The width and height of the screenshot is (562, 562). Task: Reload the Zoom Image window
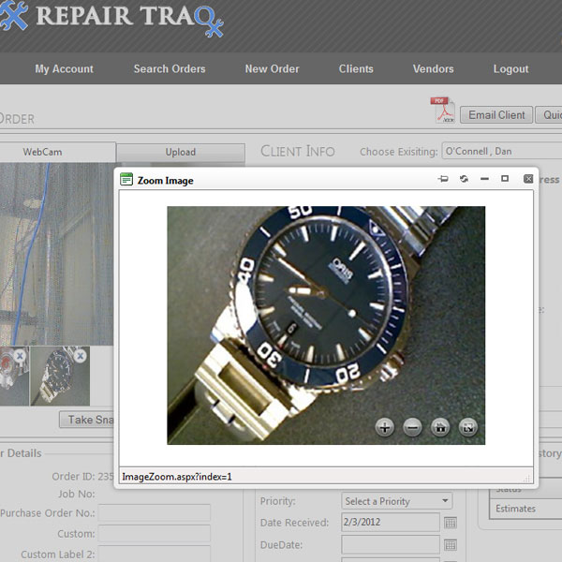464,179
